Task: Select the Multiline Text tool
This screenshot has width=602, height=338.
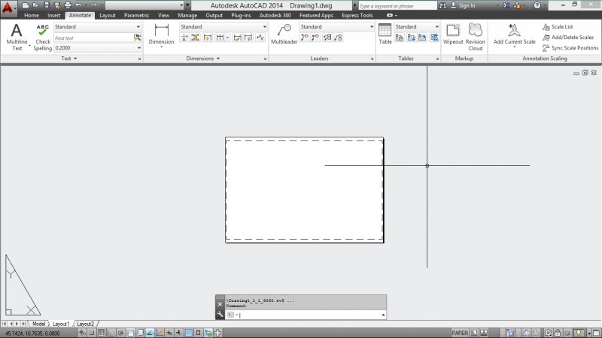Action: (17, 36)
